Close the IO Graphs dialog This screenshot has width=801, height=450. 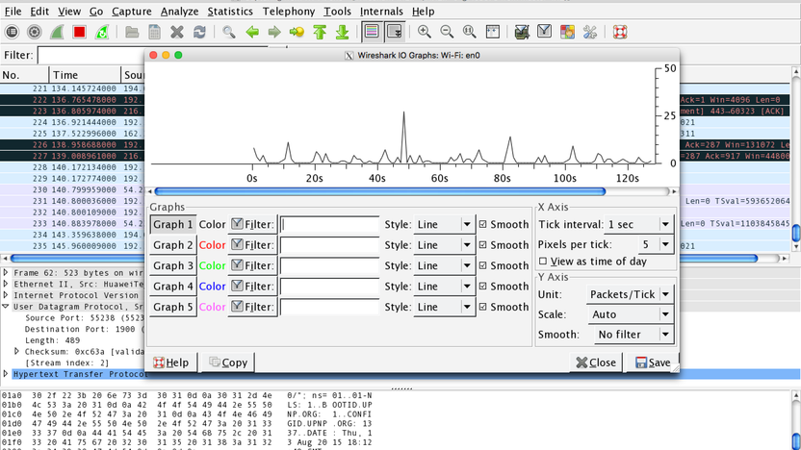[x=596, y=362]
